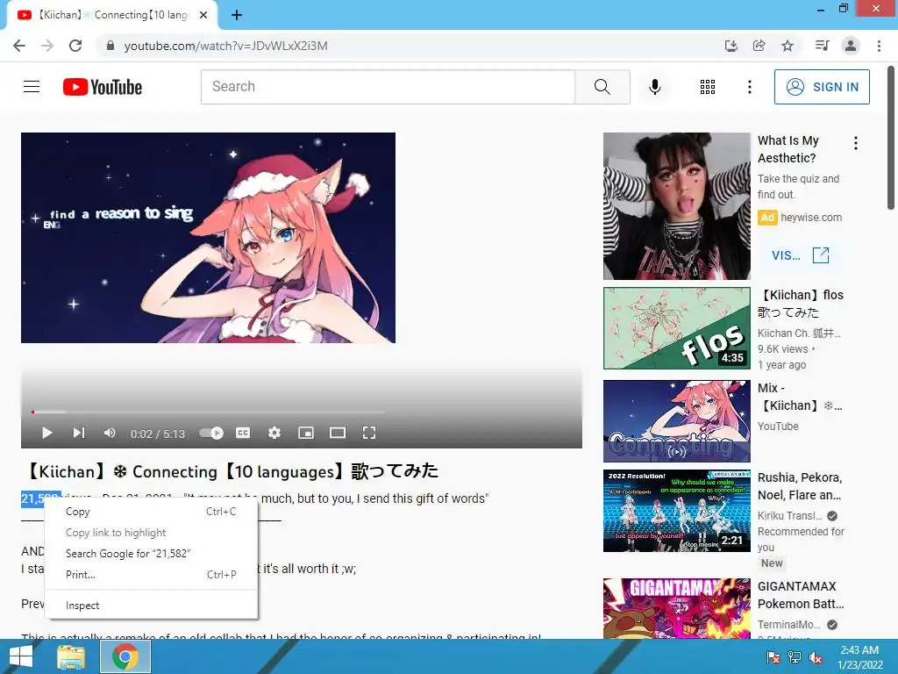898x674 pixels.
Task: Reload the current page
Action: click(x=75, y=46)
